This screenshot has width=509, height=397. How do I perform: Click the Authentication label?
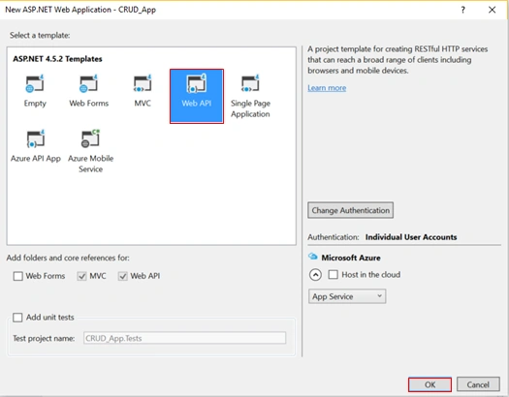[334, 237]
